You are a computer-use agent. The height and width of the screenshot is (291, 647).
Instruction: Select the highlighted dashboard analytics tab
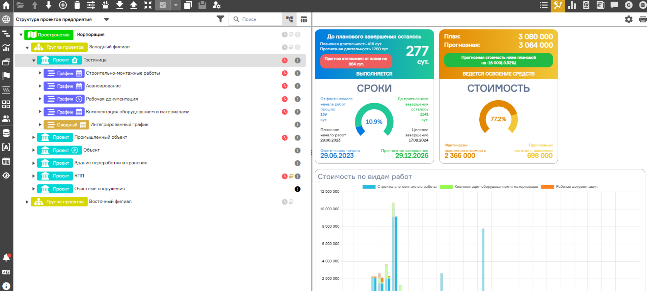(x=558, y=5)
